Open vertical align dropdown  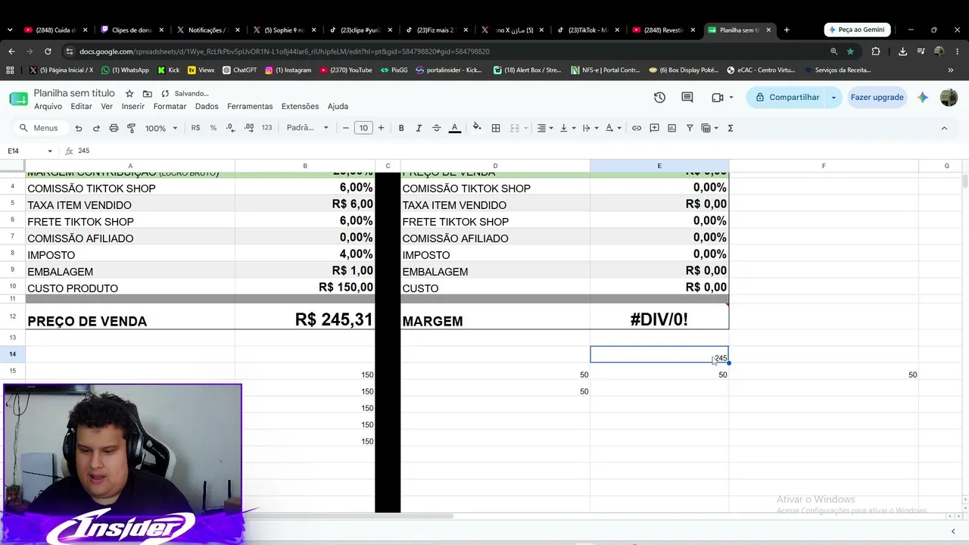coord(567,128)
